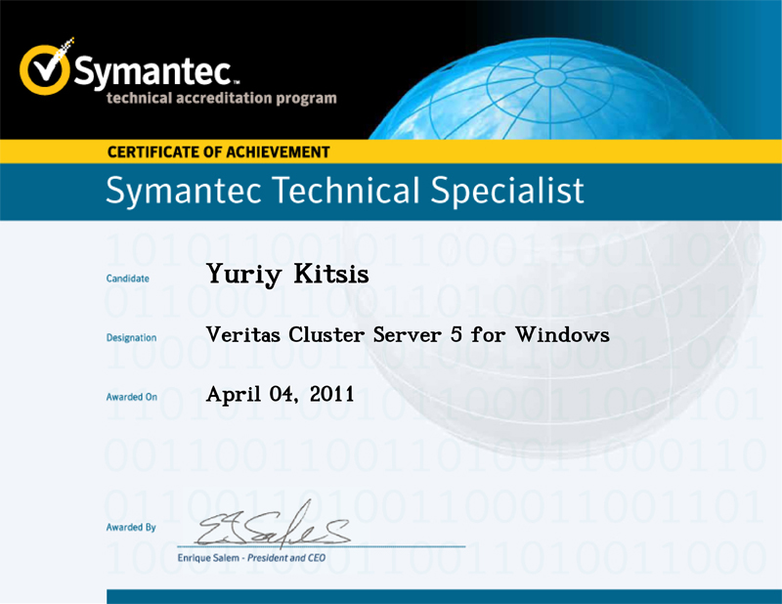
Task: Select 'Enrique Salem - President and CEO' text
Action: point(251,558)
